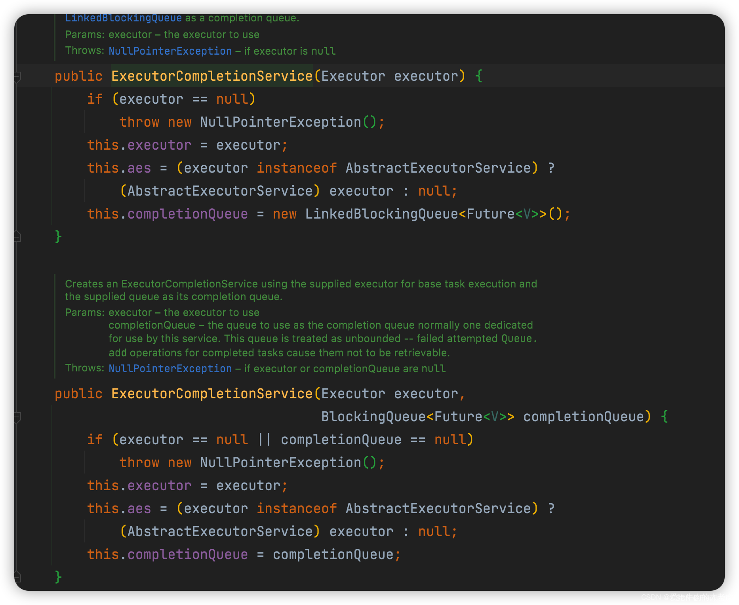Viewport: 739px width, 605px height.
Task: Click 'Future' inside LinkedBlockingQueue<Future<V>> in first constructor
Action: [x=491, y=214]
